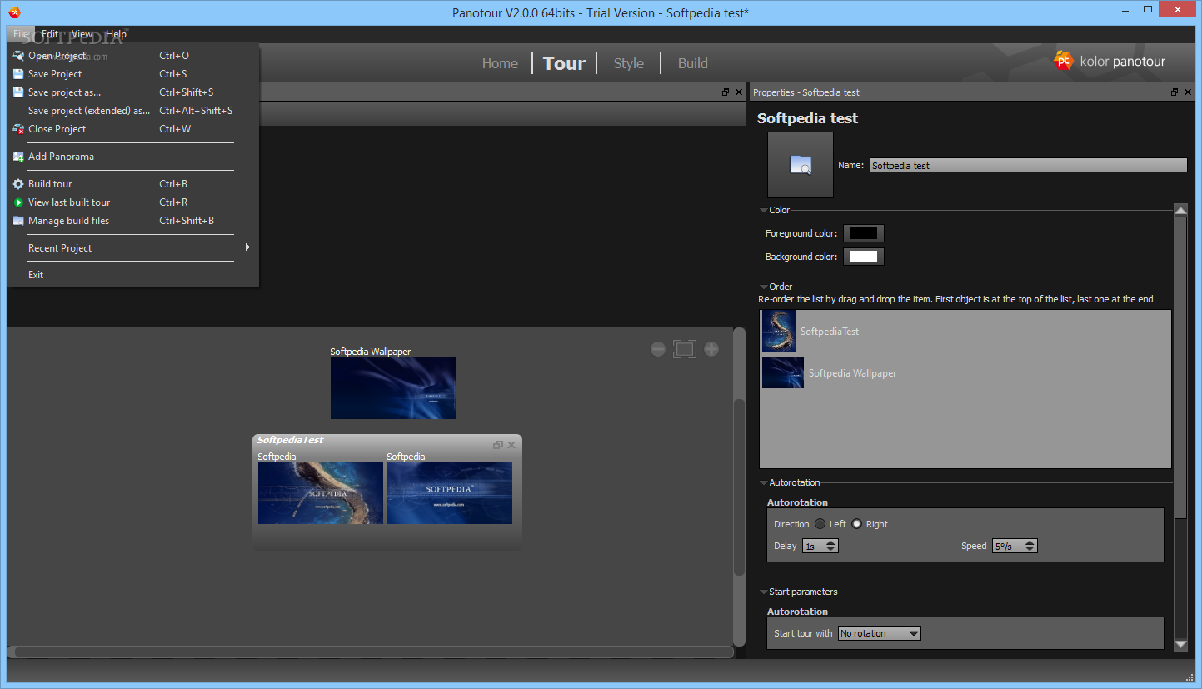Adjust the Delay spinner arrows

coord(830,547)
